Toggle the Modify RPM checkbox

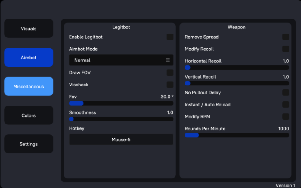[286, 116]
